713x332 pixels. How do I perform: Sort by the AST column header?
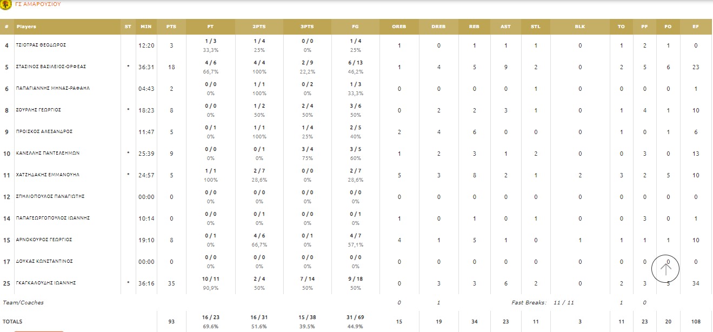505,26
